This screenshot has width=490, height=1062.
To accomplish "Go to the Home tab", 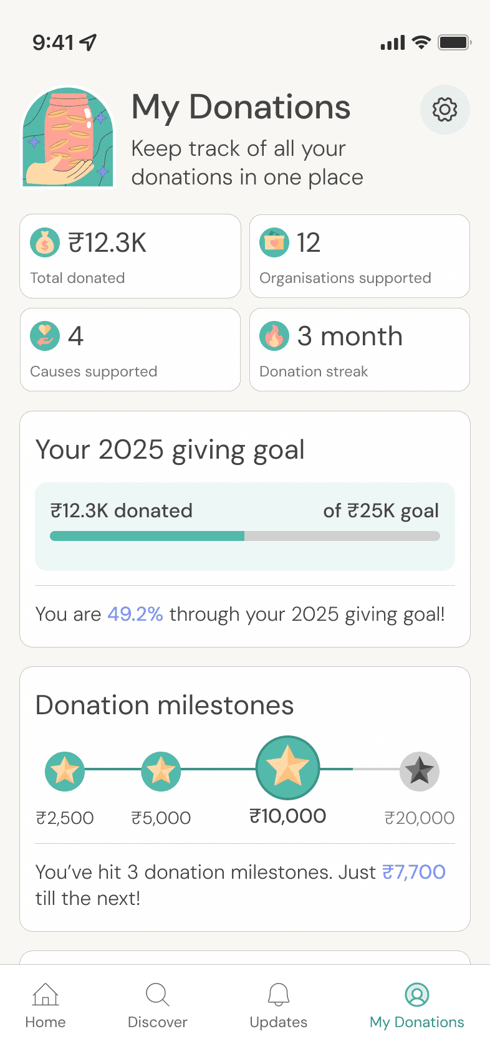I will (x=46, y=1005).
